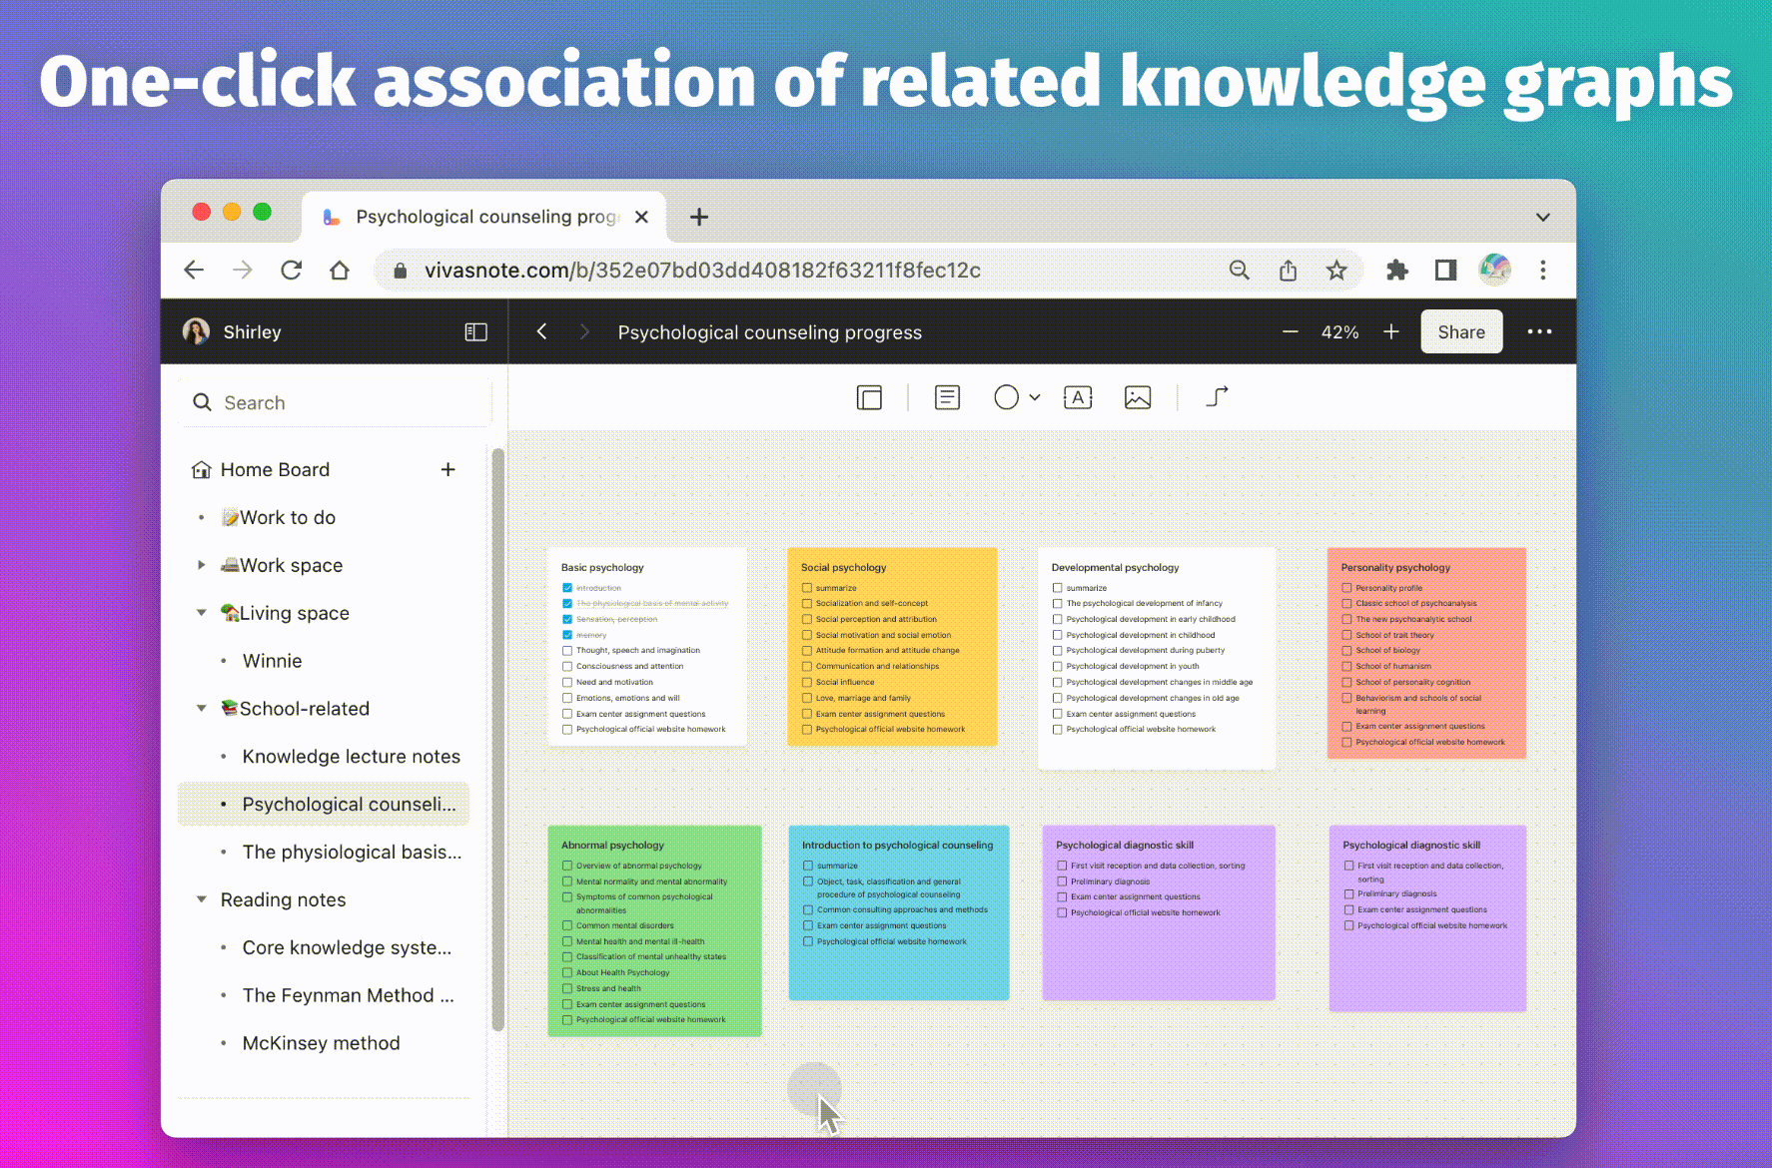Check 'Thought, speech and imagination'
Image resolution: width=1772 pixels, height=1168 pixels.
pyautogui.click(x=567, y=651)
